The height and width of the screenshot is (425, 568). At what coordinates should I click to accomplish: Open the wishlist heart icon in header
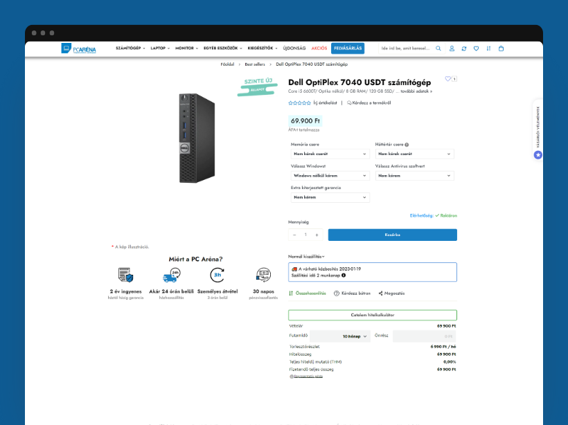pyautogui.click(x=476, y=48)
